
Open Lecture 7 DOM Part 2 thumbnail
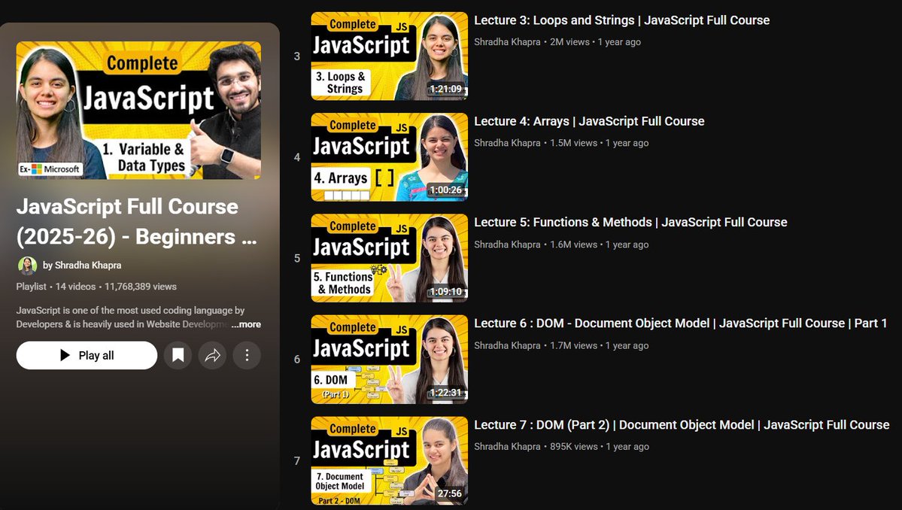pyautogui.click(x=390, y=460)
